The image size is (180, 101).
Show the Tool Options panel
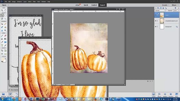click(x=10, y=95)
